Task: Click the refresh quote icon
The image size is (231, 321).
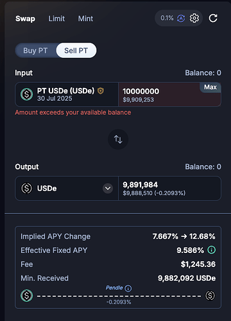Action: point(213,18)
